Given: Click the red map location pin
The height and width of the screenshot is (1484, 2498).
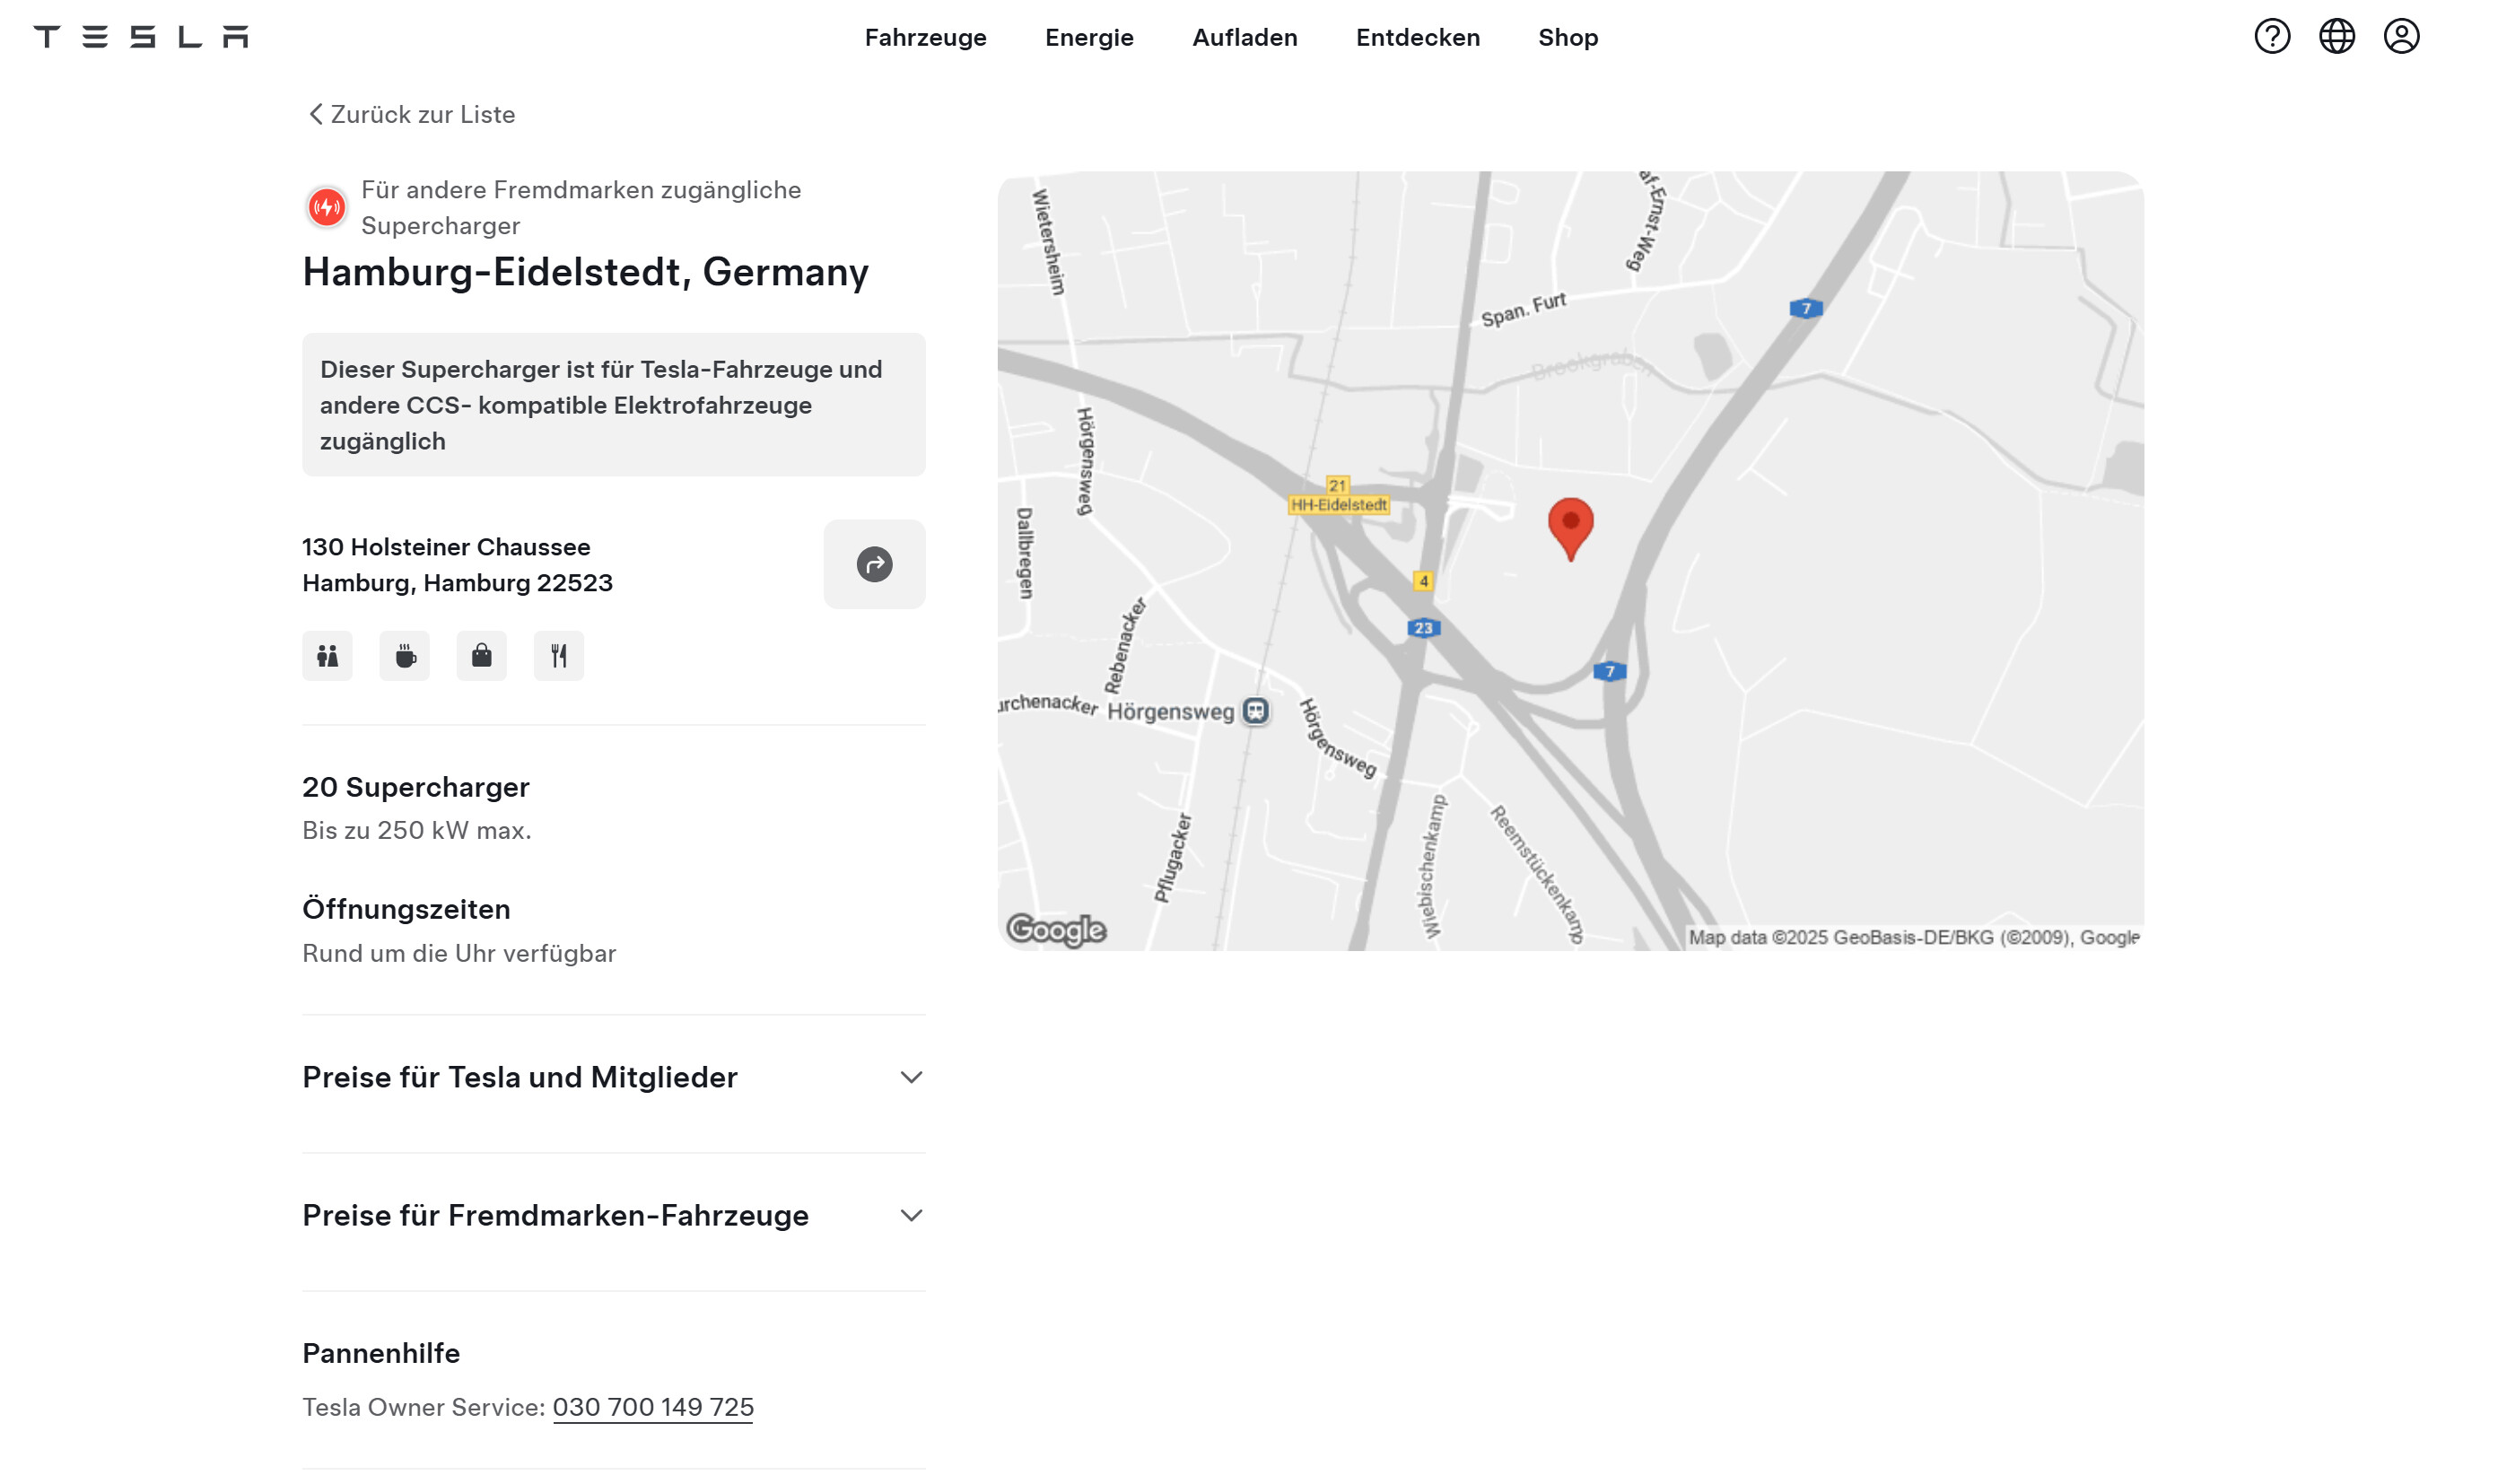Looking at the screenshot, I should [1570, 526].
